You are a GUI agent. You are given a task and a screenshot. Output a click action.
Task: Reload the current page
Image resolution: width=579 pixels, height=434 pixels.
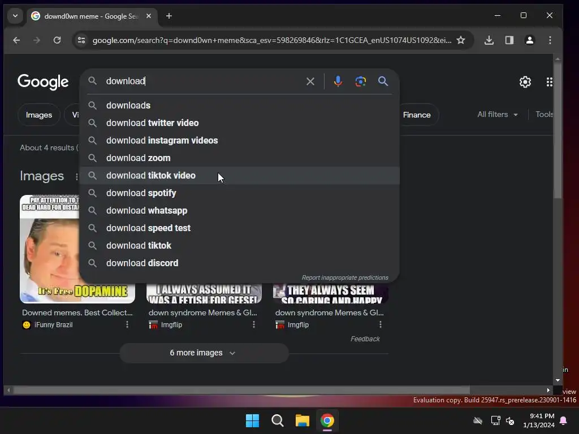[57, 40]
